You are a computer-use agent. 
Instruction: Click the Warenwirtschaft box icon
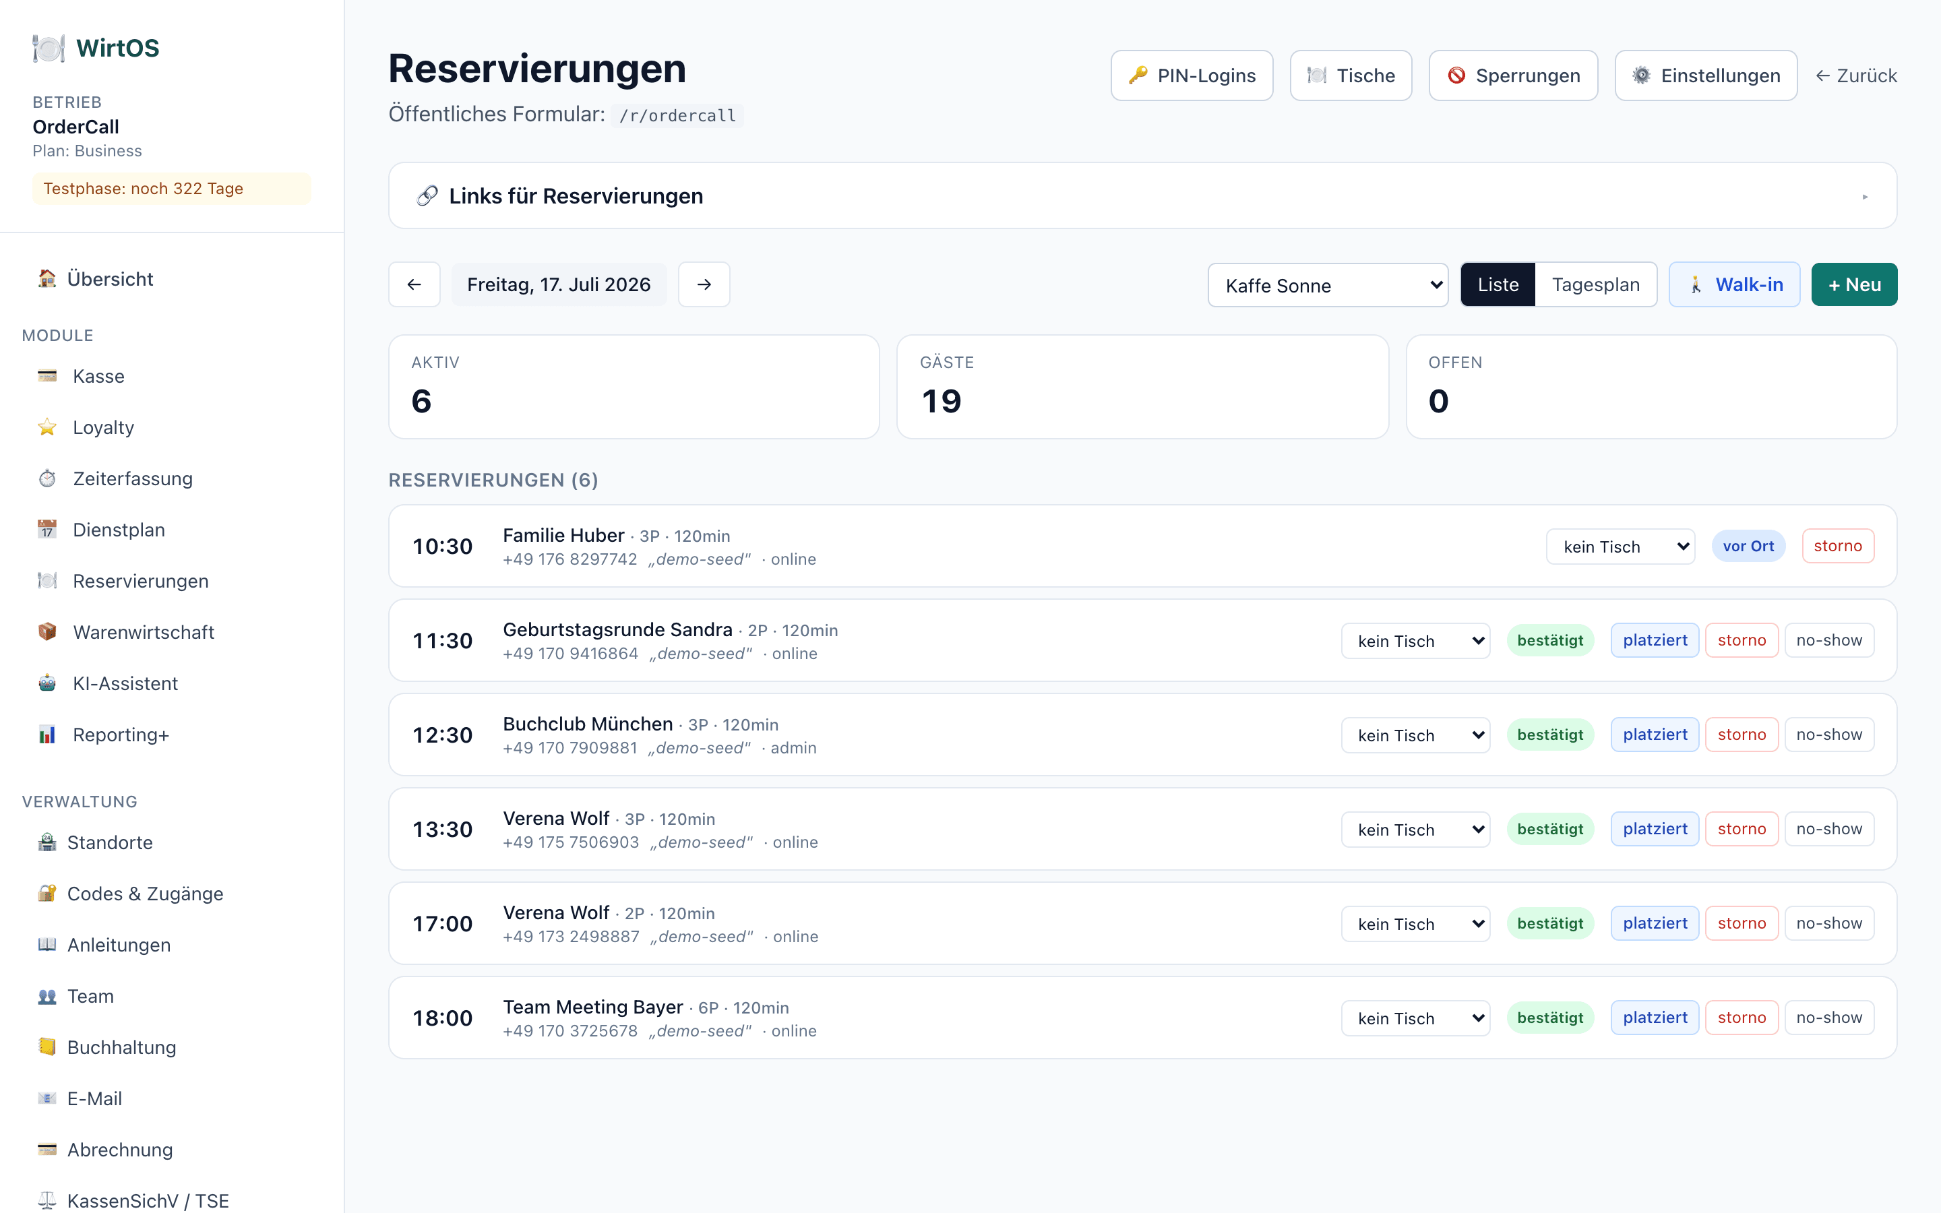pyautogui.click(x=47, y=631)
